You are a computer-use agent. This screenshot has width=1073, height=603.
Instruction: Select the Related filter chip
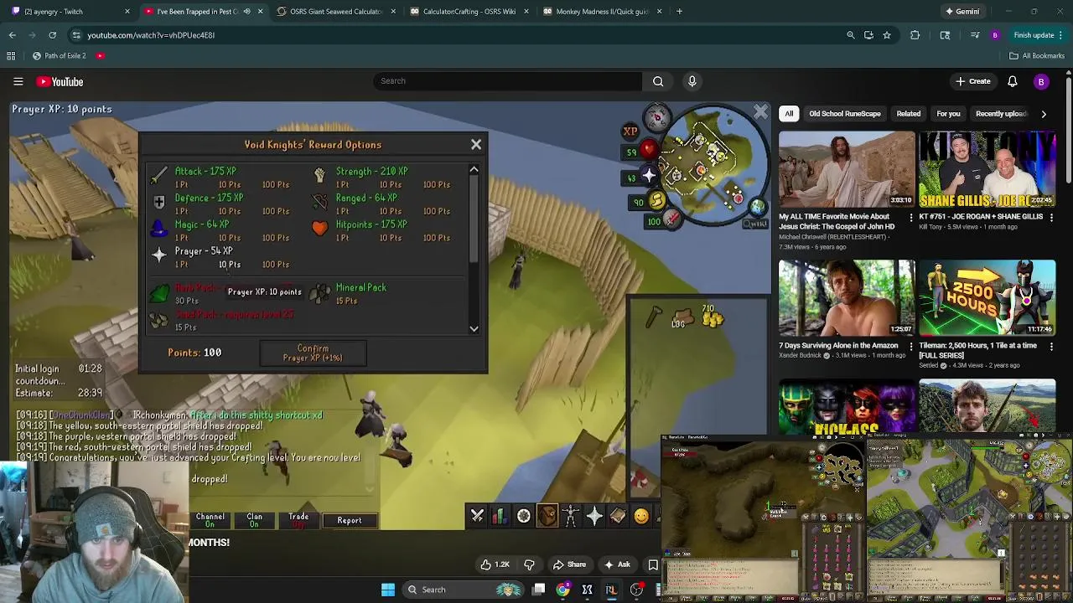tap(908, 114)
